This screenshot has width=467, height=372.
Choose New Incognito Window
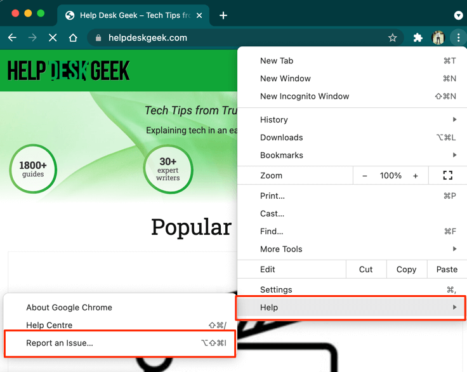coord(305,96)
